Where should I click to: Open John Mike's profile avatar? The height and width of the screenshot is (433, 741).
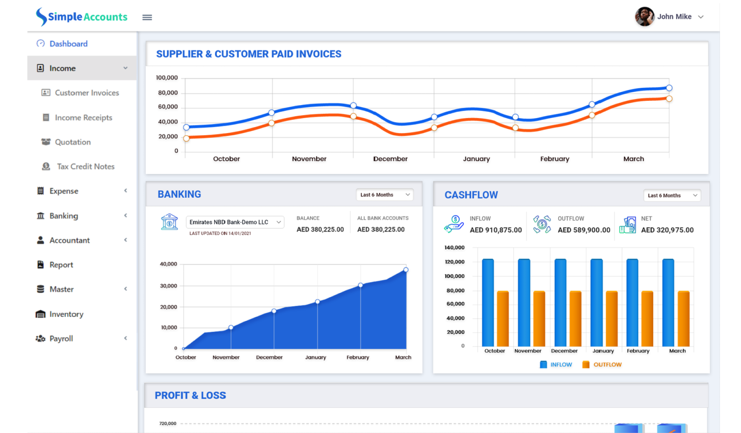pos(644,17)
